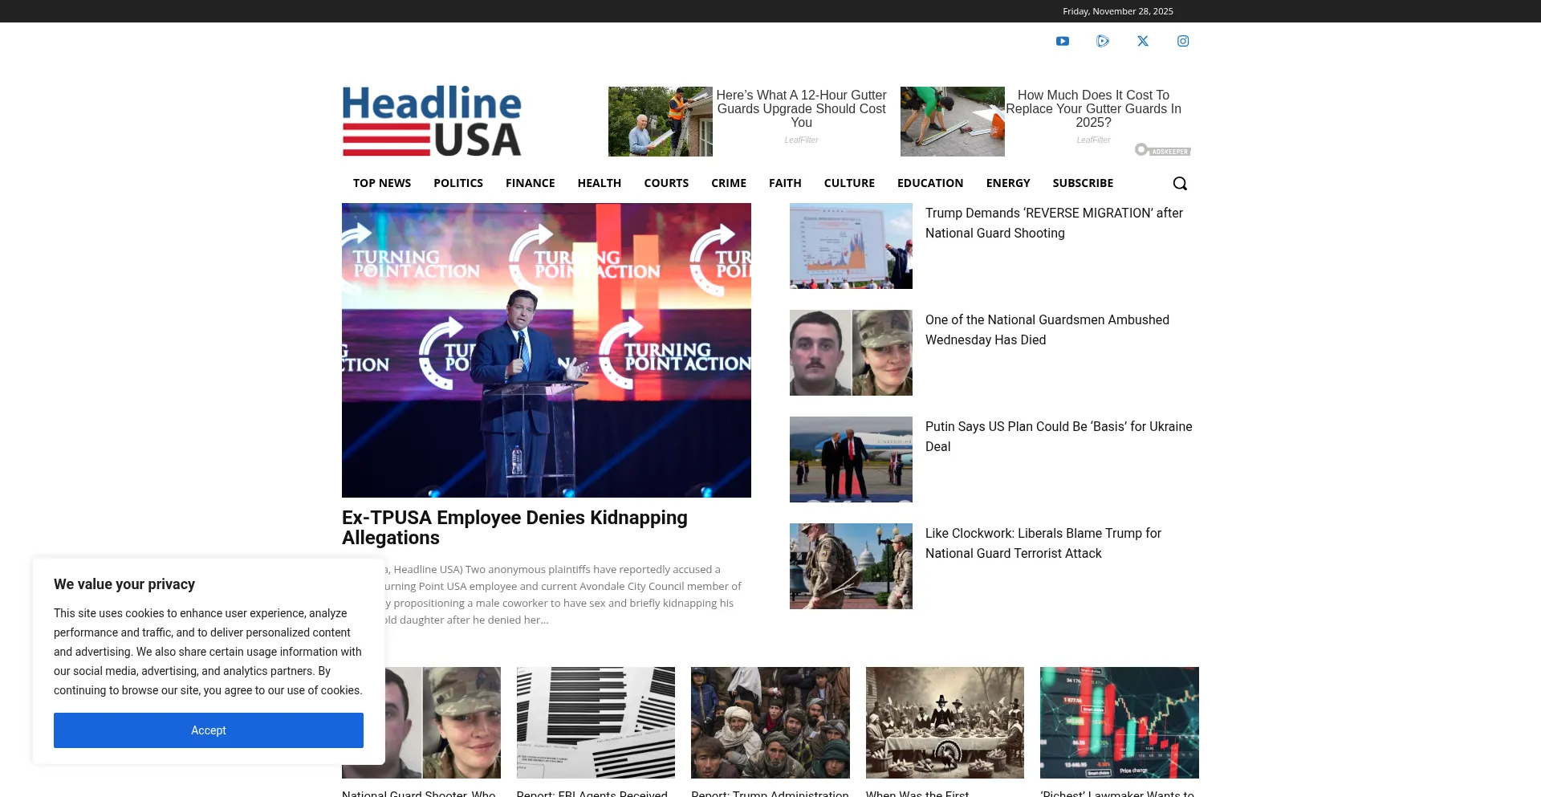This screenshot has width=1541, height=797.
Task: Go to the Politics section
Action: 458,183
